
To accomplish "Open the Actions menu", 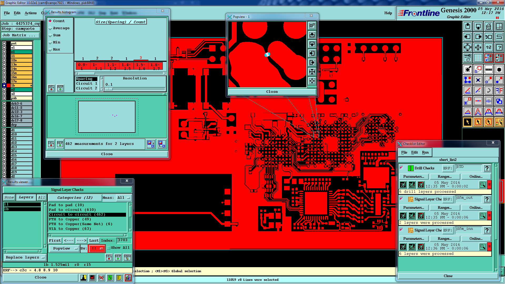I will [31, 13].
